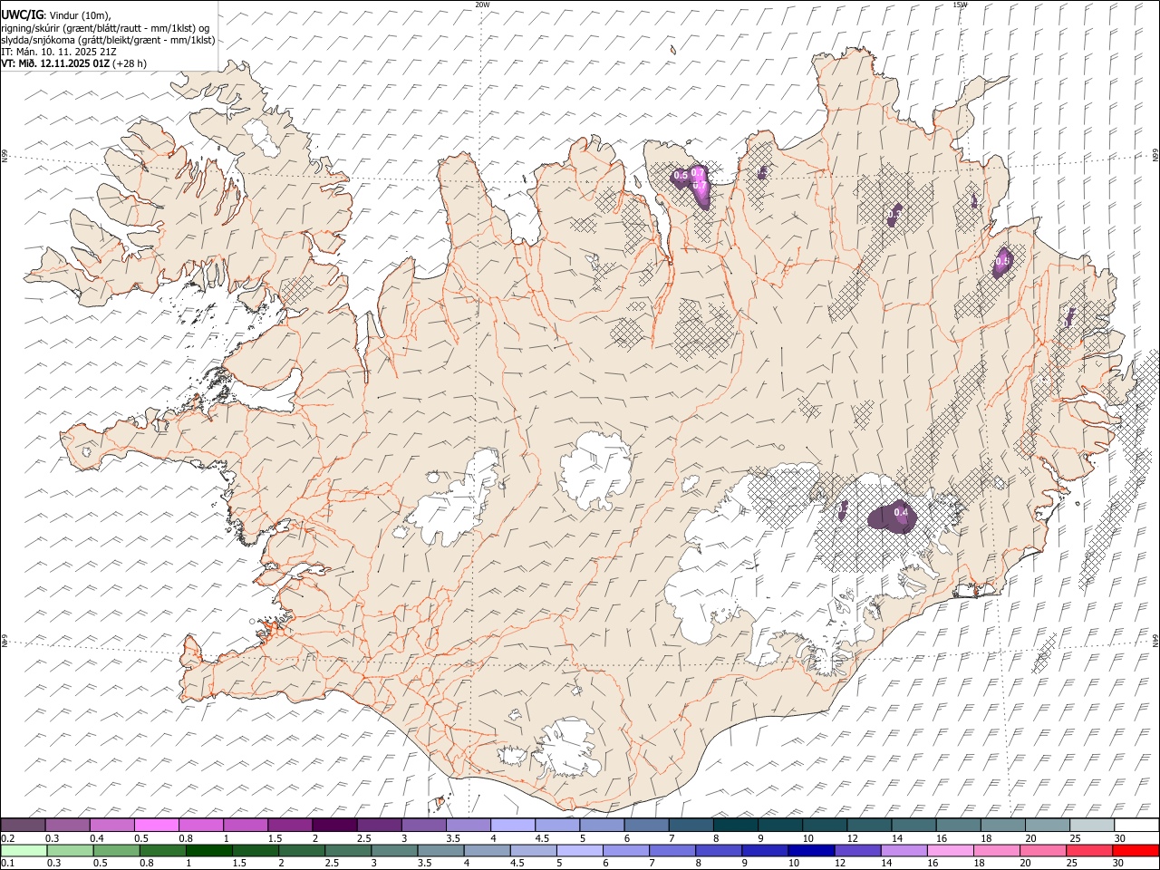Pick the light pink swatch labeled 16, bottom row

[951, 851]
